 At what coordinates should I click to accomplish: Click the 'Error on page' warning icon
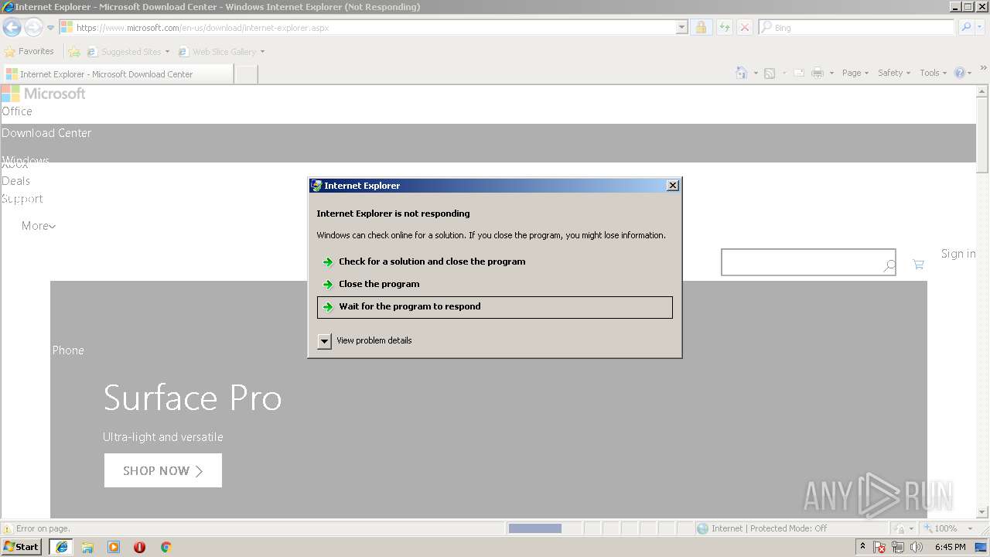coord(8,529)
